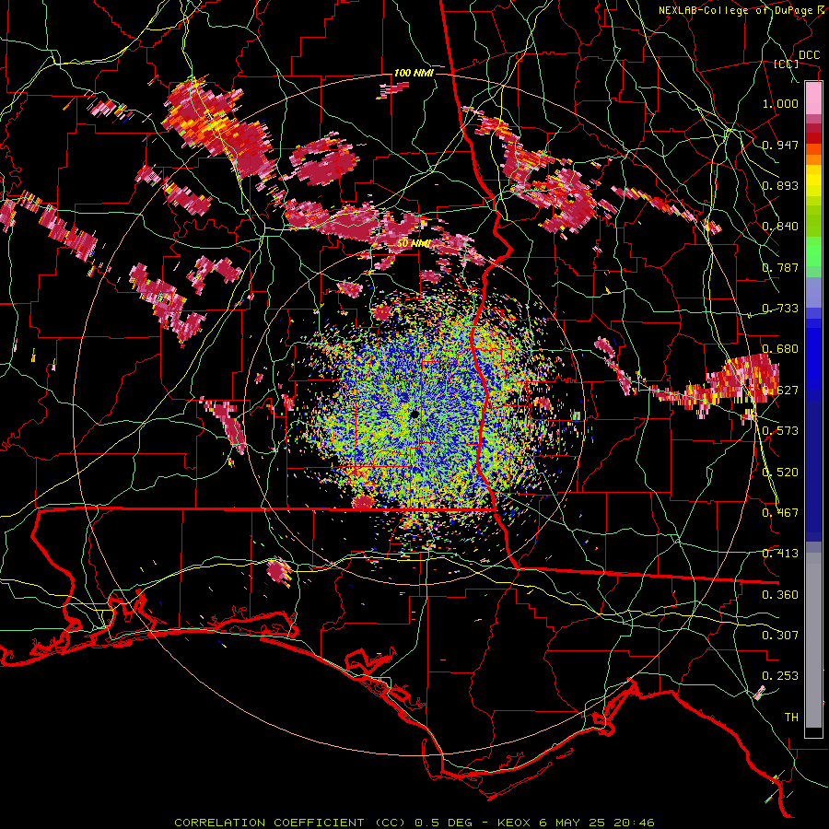829x829 pixels.
Task: Select the 0.840 scale value
Action: 780,227
